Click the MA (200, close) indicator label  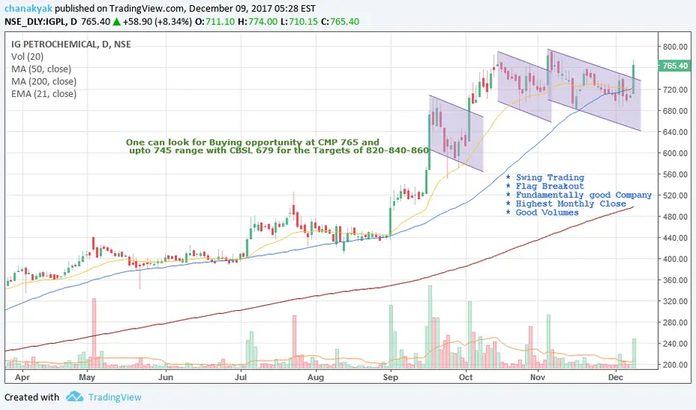pos(44,81)
